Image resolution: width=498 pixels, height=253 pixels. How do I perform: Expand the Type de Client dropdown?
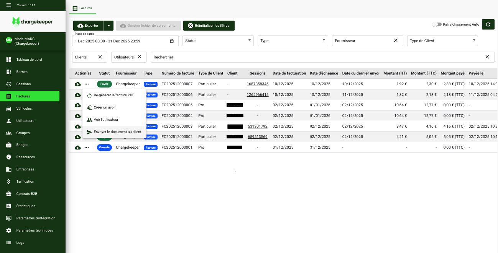click(x=442, y=41)
